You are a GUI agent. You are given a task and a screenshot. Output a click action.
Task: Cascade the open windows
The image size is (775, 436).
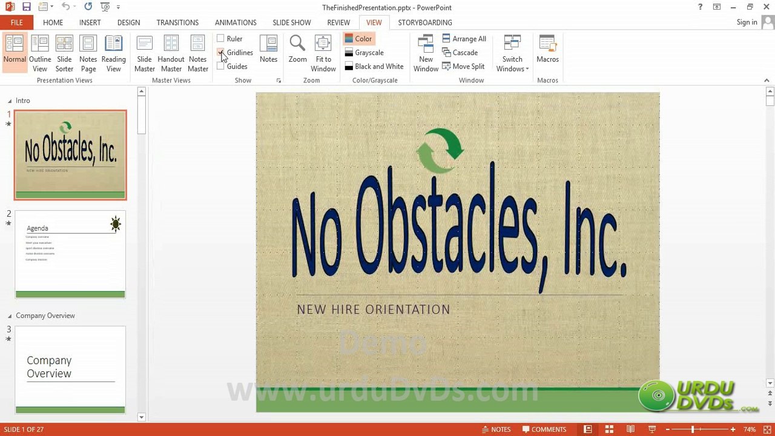(x=460, y=53)
